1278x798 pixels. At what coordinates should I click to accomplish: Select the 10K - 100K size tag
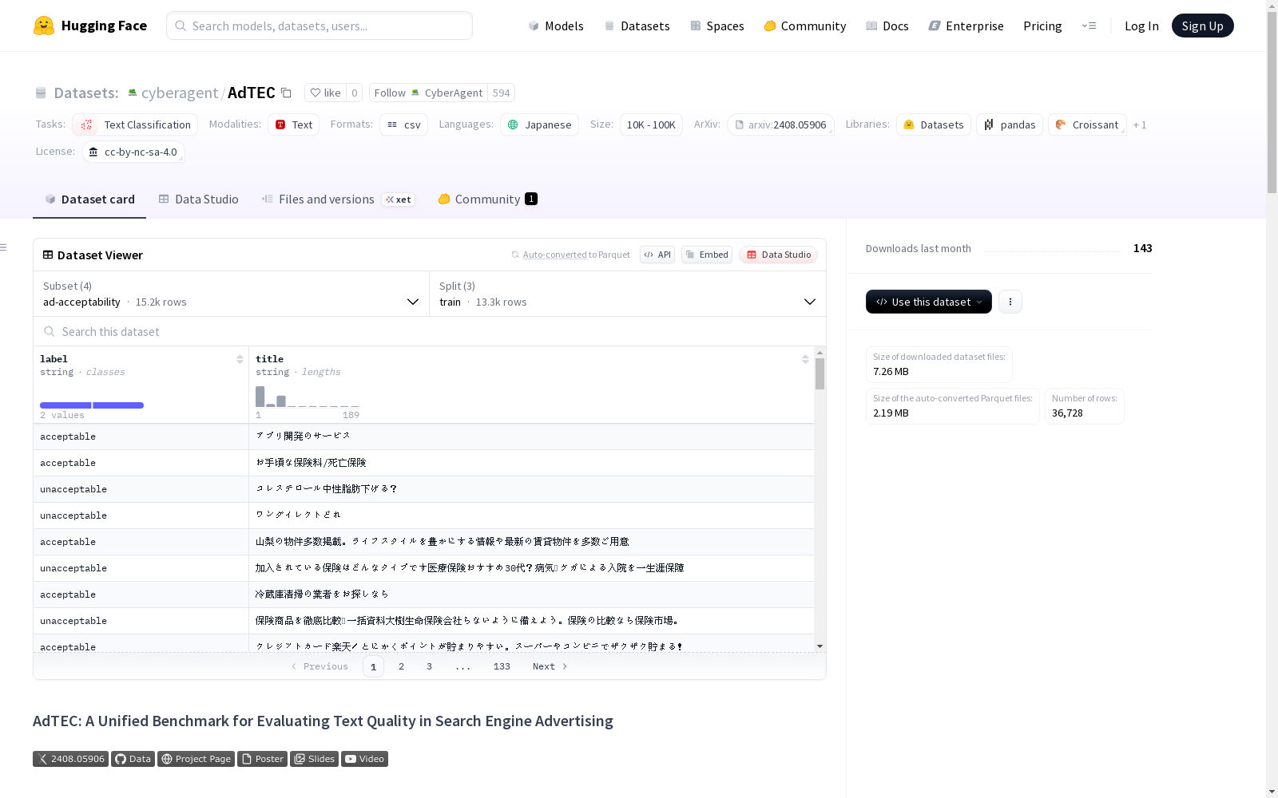click(651, 124)
